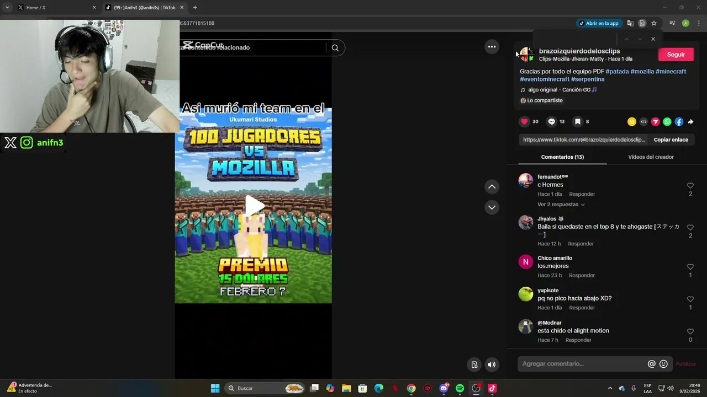The width and height of the screenshot is (707, 397).
Task: Reply to fernandot's comment via Responder
Action: (582, 194)
